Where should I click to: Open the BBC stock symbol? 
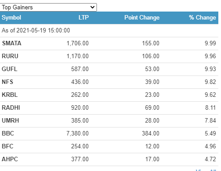(8, 133)
